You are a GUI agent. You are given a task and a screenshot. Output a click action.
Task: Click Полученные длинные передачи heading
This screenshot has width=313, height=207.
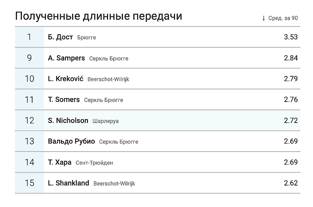[99, 16]
